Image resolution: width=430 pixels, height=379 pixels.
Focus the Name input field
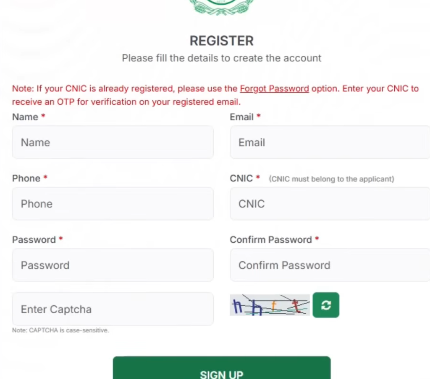click(113, 143)
